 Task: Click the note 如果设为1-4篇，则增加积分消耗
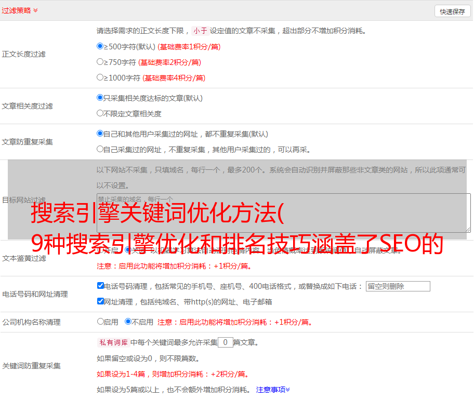[174, 374]
